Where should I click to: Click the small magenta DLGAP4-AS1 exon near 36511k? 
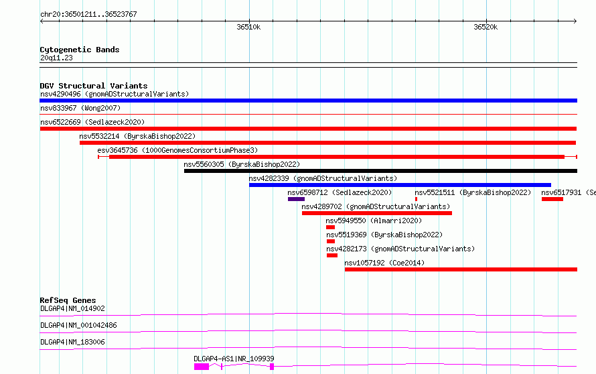click(272, 367)
